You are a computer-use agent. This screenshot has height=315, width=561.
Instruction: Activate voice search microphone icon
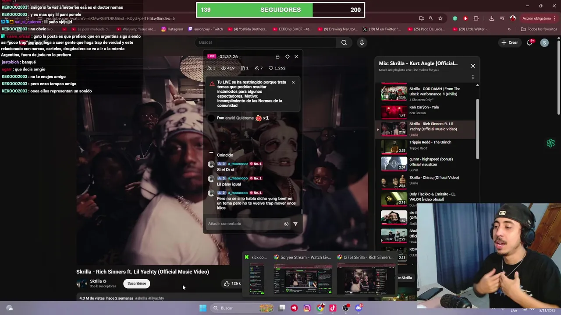(x=362, y=42)
